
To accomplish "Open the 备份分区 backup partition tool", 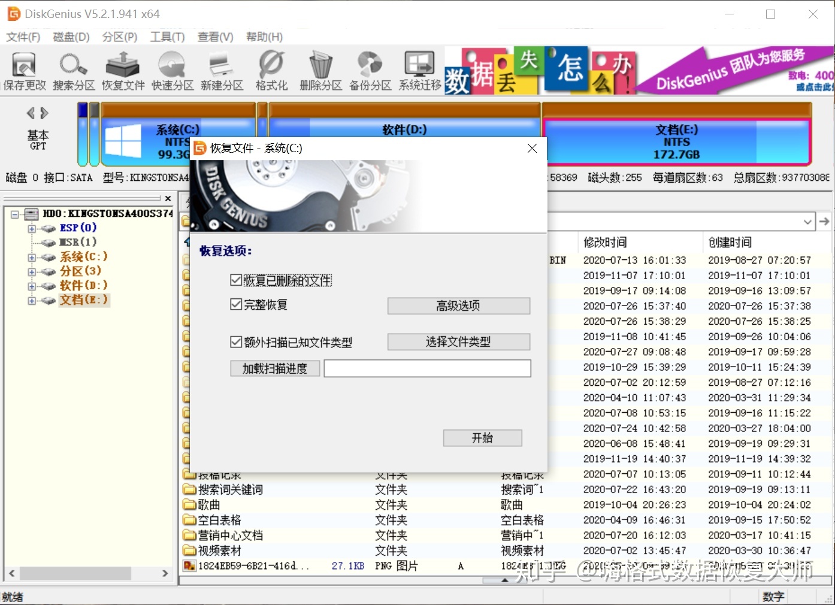I will pos(370,70).
